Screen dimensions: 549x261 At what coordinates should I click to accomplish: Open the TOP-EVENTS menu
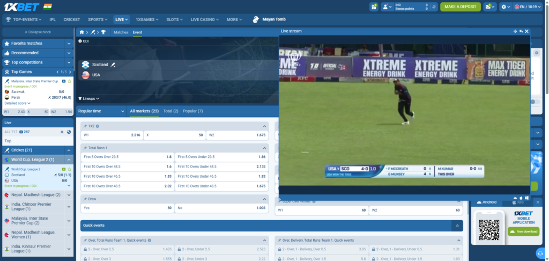[x=24, y=20]
